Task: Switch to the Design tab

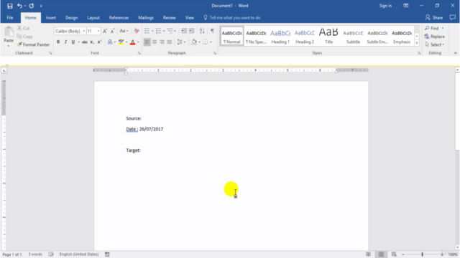Action: click(x=71, y=17)
